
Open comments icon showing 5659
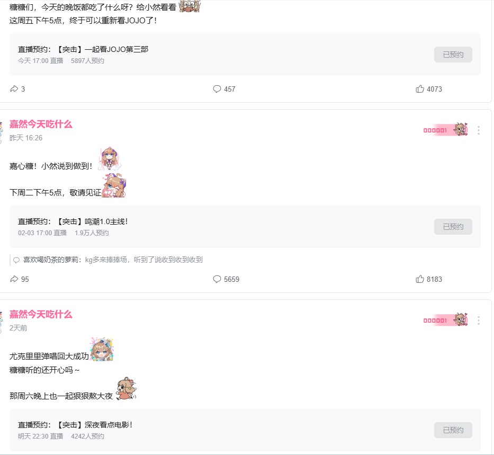point(226,279)
